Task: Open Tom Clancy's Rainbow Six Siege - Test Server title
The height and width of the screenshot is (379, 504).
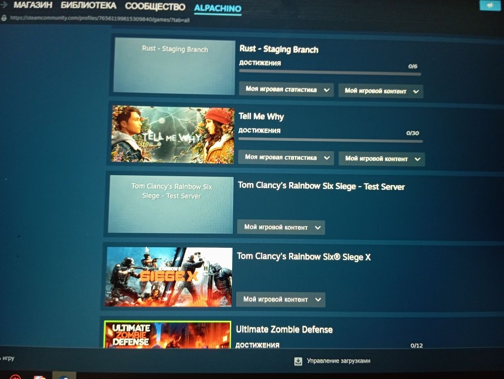Action: (x=321, y=186)
